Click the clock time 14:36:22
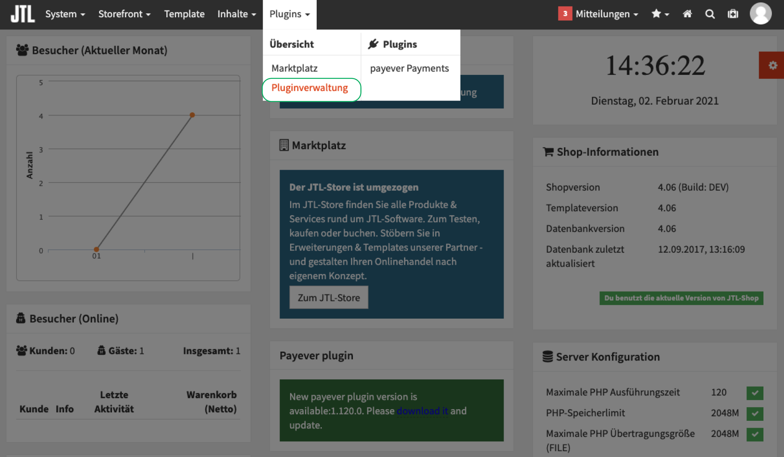 coord(655,65)
